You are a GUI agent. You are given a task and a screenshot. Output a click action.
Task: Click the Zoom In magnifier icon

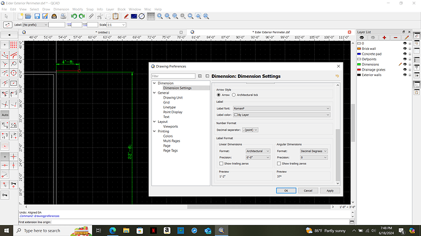point(160,16)
